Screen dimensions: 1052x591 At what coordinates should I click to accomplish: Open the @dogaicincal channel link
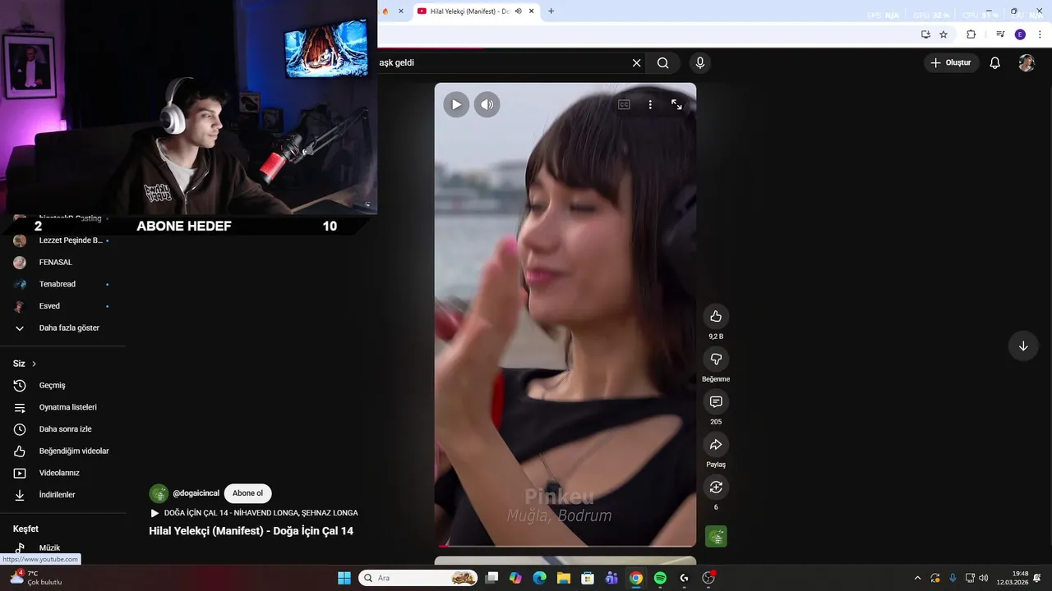(196, 493)
